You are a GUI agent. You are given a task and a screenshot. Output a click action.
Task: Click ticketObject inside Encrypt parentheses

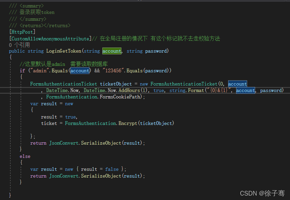[156, 123]
